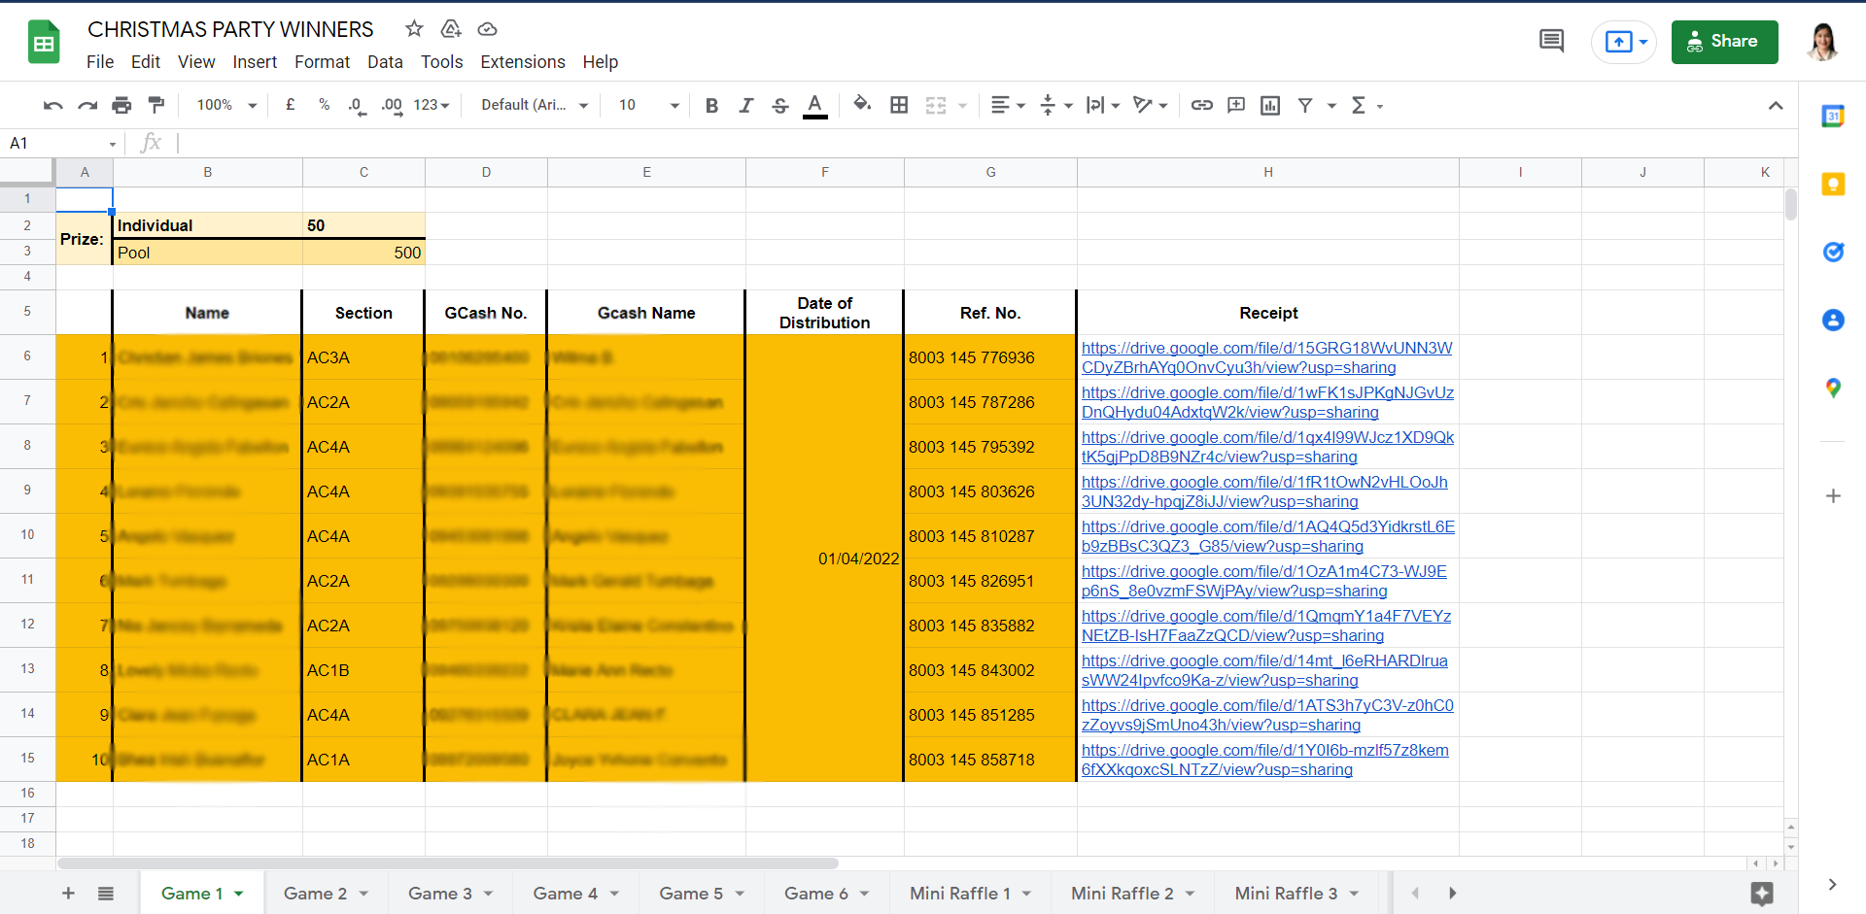Open the font size dropdown
1866x914 pixels.
click(648, 105)
